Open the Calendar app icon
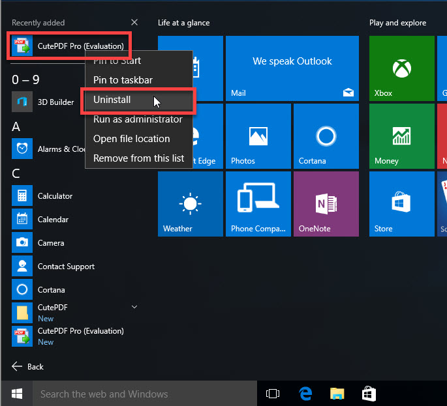This screenshot has height=406, width=447. coord(22,219)
